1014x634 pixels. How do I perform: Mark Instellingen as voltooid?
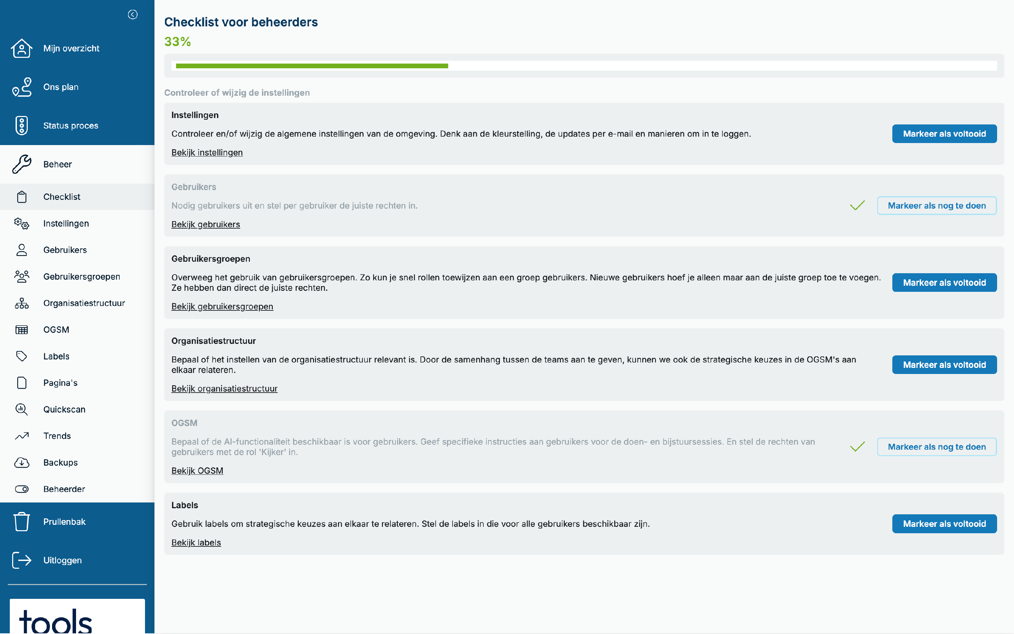944,134
